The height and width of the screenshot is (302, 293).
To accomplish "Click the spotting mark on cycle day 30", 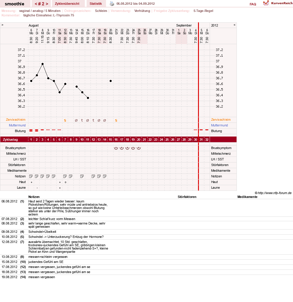I will click(x=196, y=130).
